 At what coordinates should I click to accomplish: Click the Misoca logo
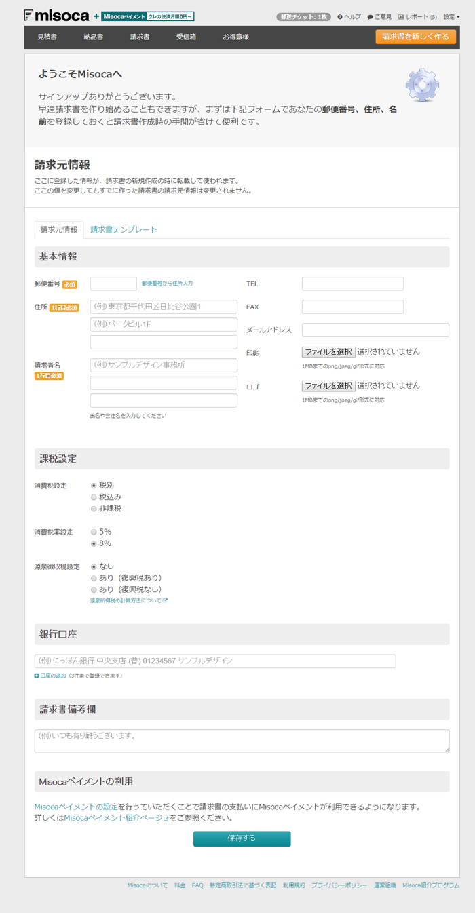[x=56, y=15]
